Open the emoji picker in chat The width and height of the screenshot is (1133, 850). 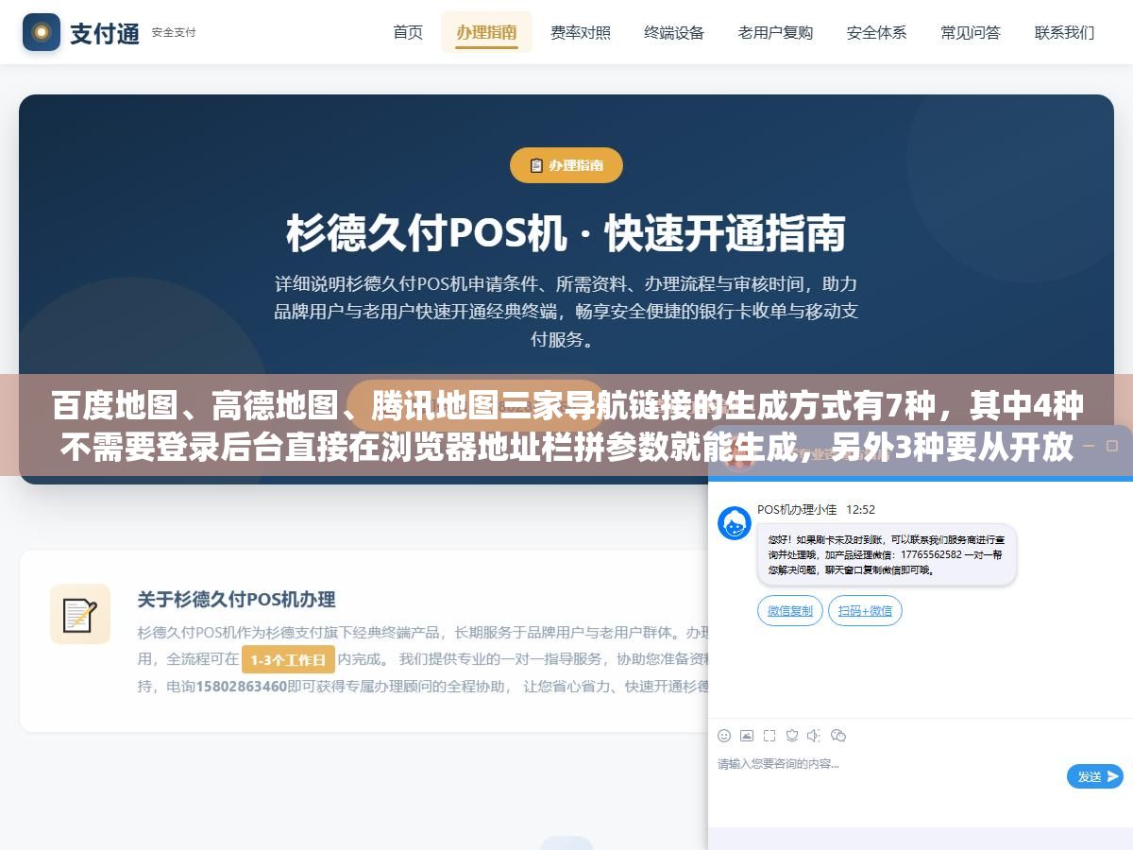(x=724, y=736)
